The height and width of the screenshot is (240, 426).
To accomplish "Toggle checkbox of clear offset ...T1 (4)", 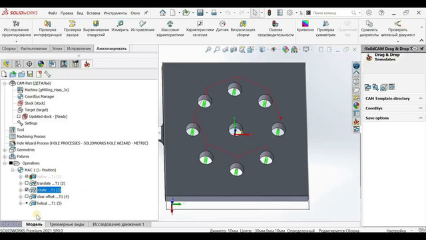I will click(27, 197).
